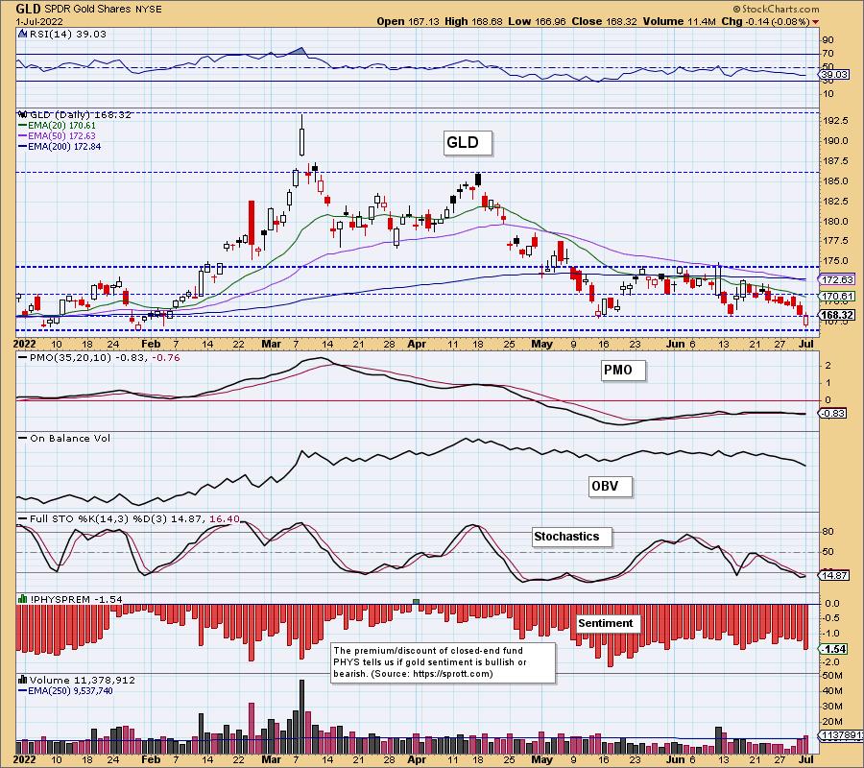The width and height of the screenshot is (864, 768).
Task: Click the EMA(50) 172.63 legend text
Action: point(62,135)
